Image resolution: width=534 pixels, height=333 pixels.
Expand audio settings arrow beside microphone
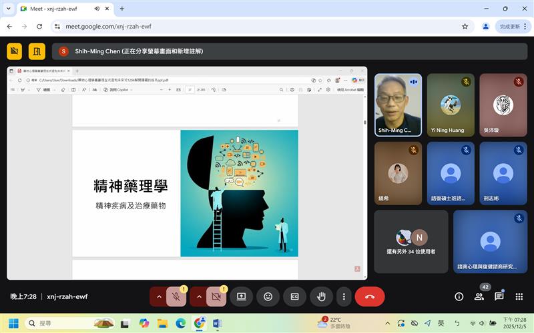click(158, 296)
